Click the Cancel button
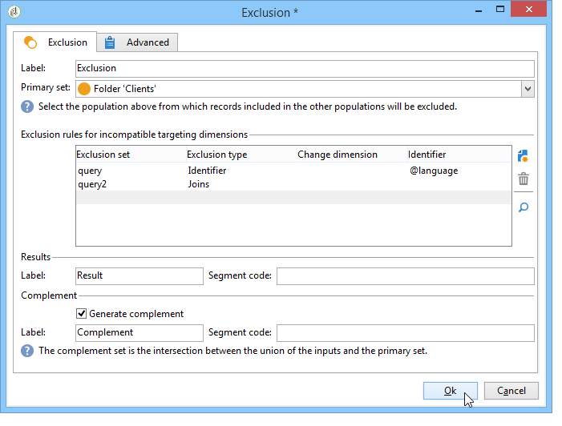562x426 pixels. point(511,391)
